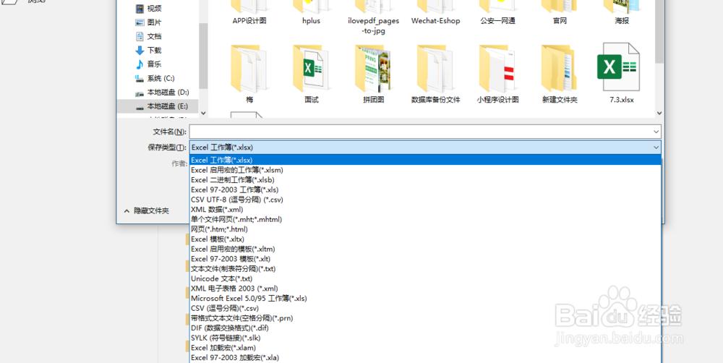
Task: Select 公安一网通 folder label
Action: (x=497, y=21)
